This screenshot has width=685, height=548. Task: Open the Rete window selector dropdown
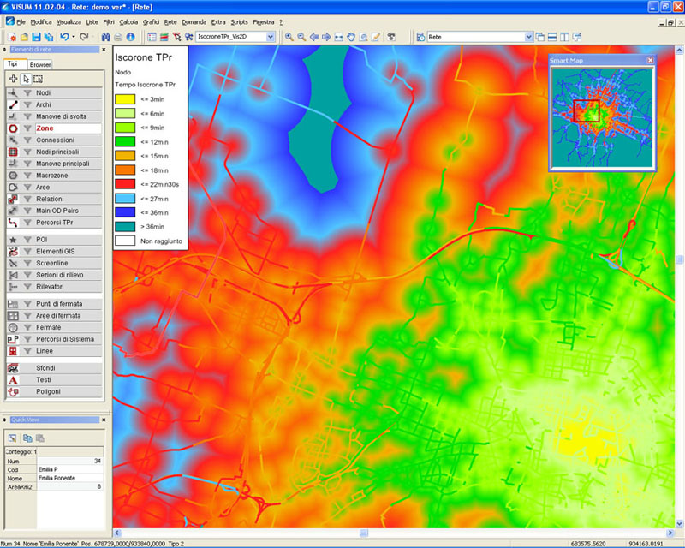pos(528,37)
